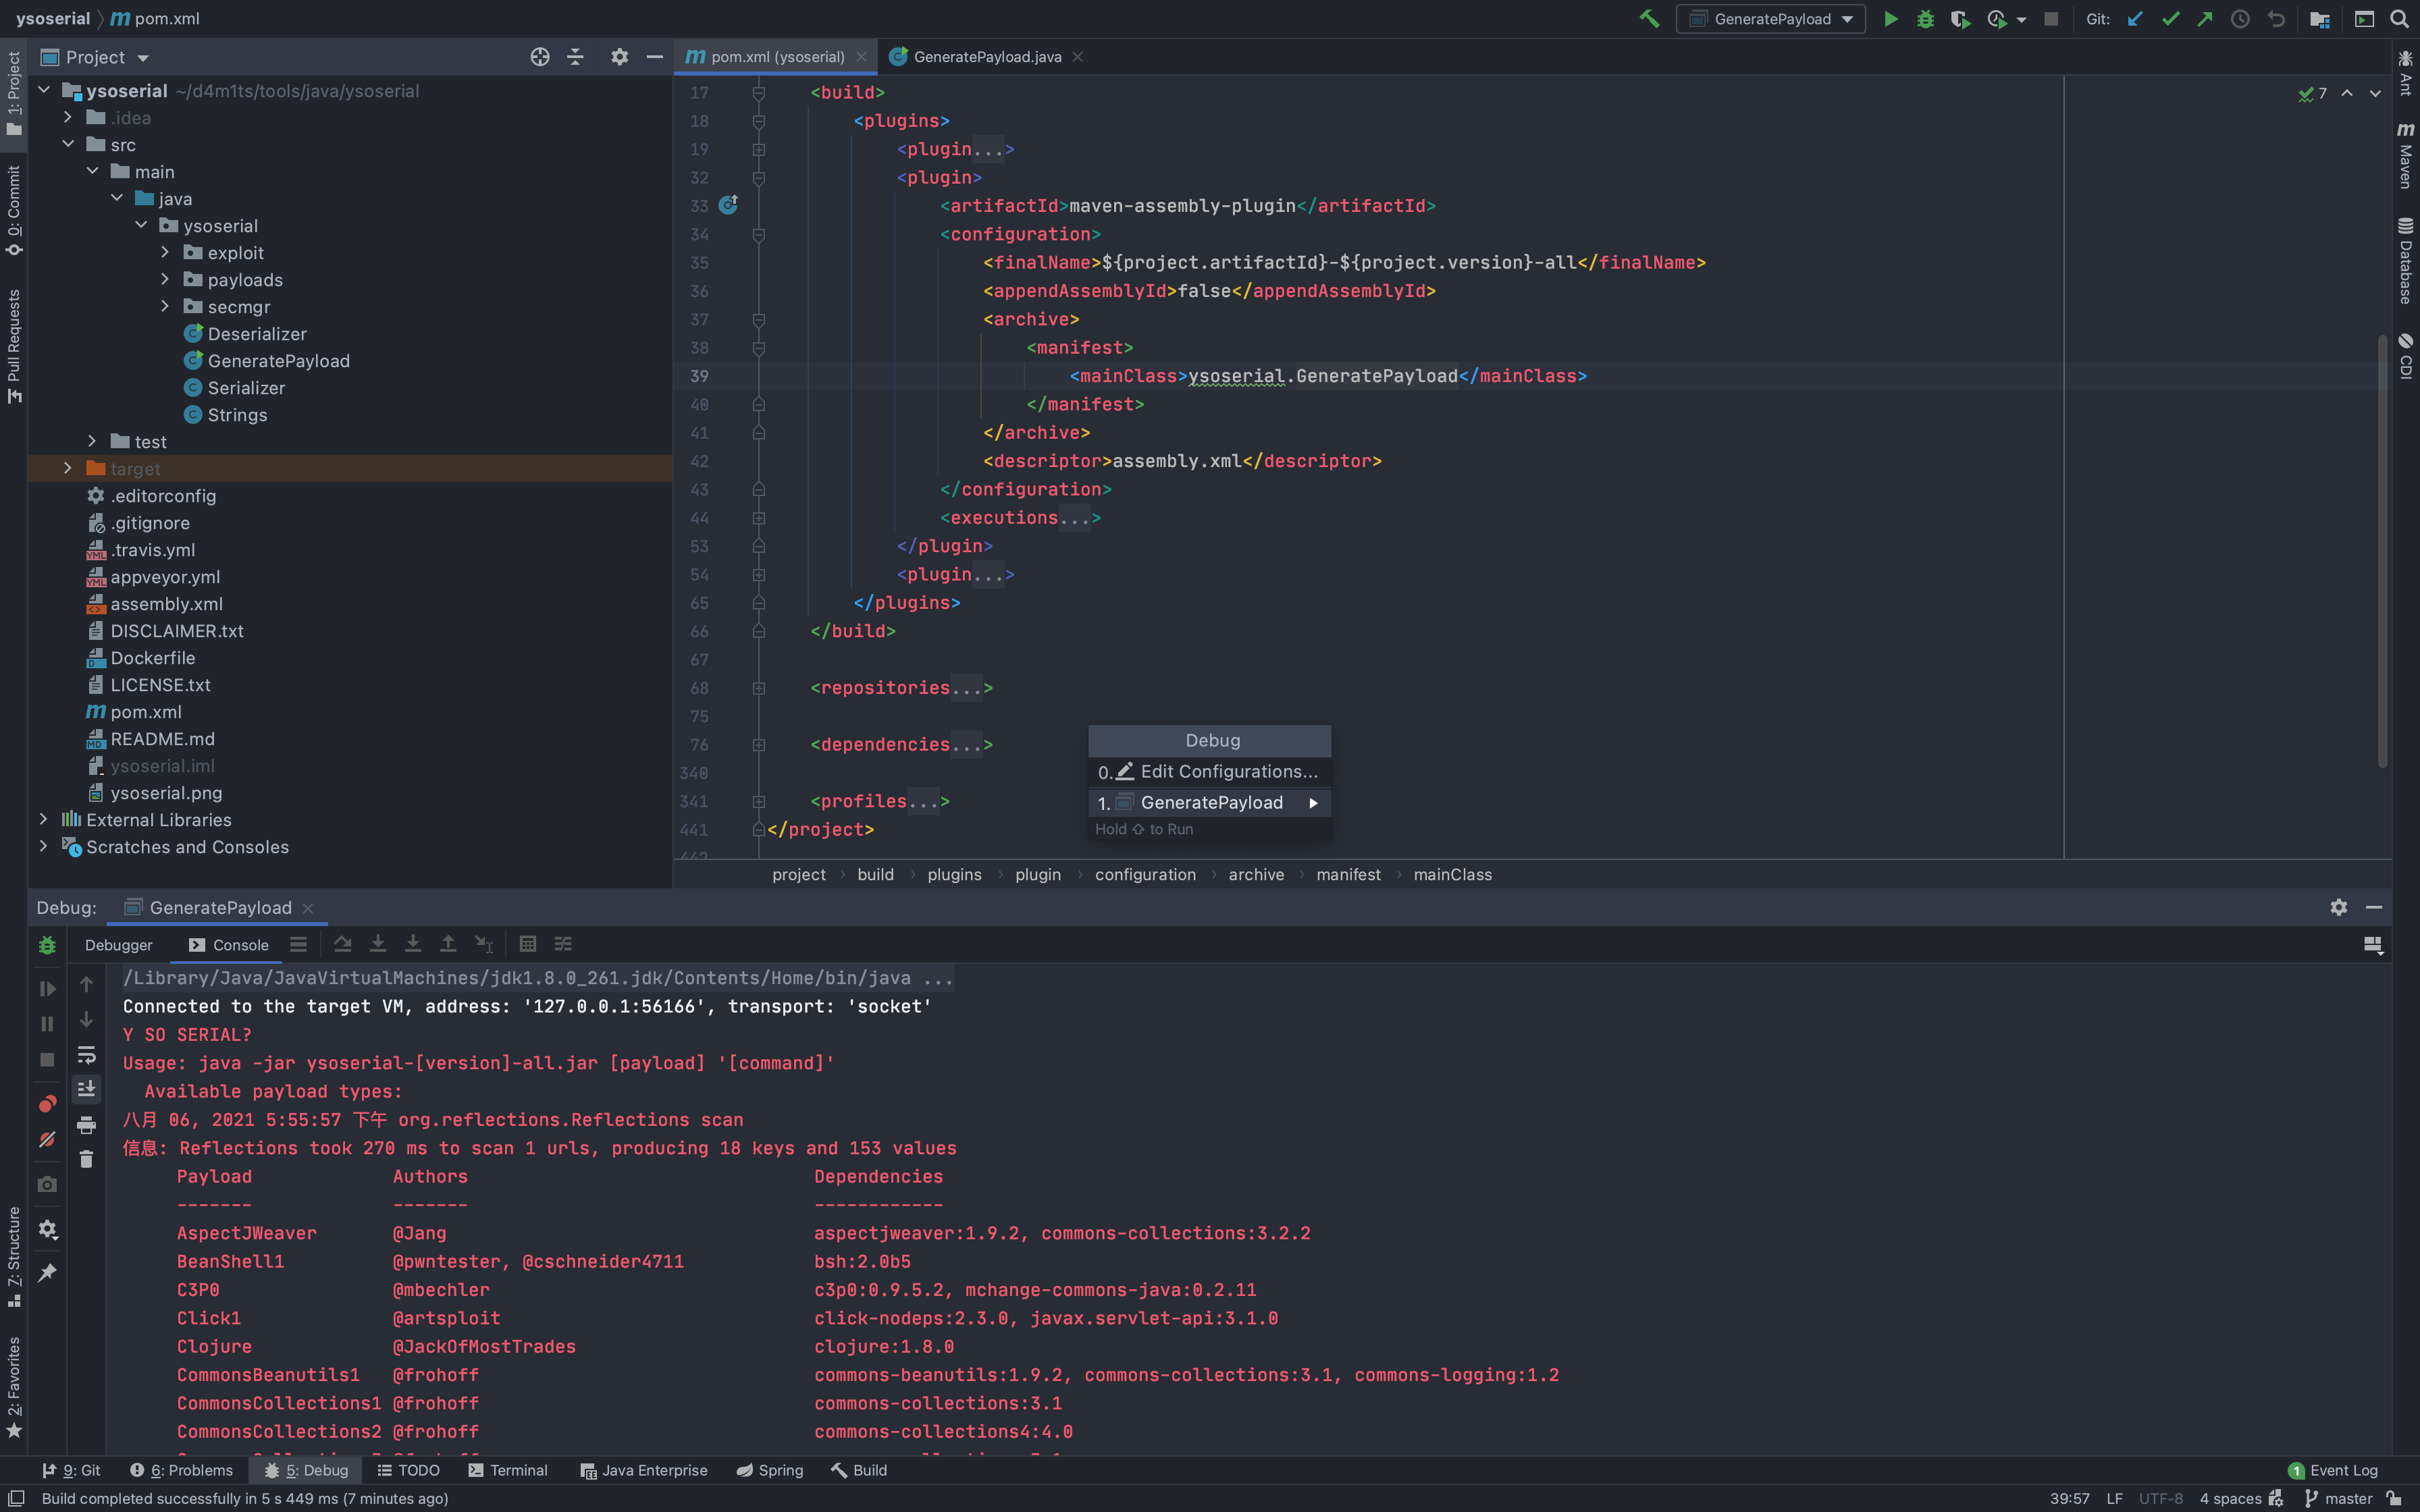Click the green Run button in toolbar

(x=1890, y=19)
